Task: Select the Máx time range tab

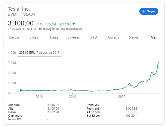Action: click(x=154, y=37)
